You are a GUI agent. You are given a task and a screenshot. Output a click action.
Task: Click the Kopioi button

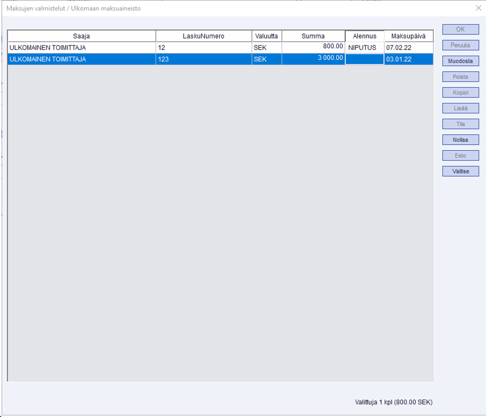pos(460,93)
